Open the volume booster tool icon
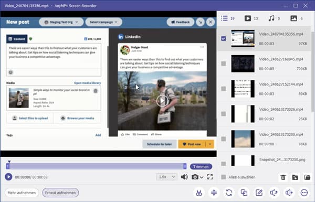Viewport: 315px width, 202px height. pyautogui.click(x=289, y=193)
